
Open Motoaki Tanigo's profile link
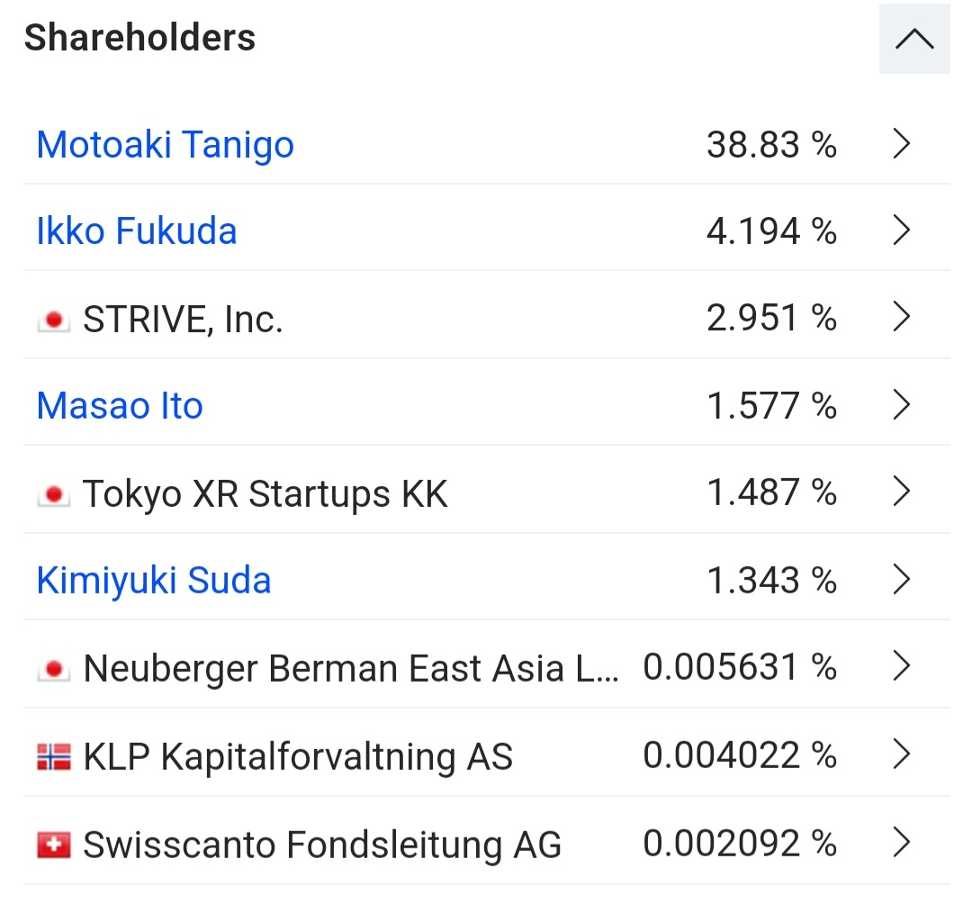(x=166, y=144)
